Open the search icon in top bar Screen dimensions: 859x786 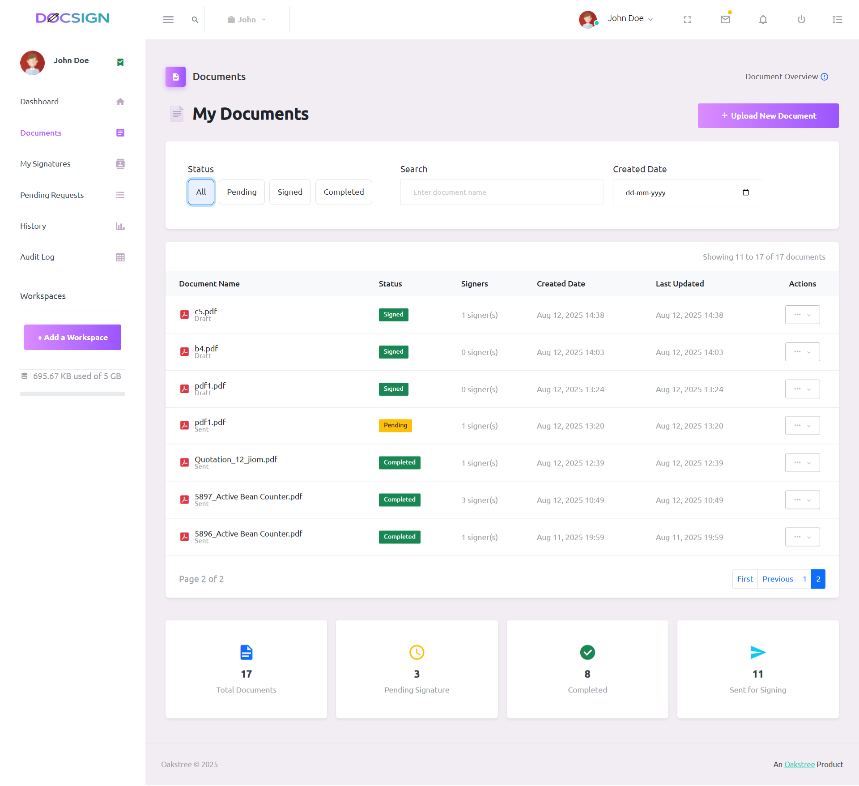coord(195,19)
